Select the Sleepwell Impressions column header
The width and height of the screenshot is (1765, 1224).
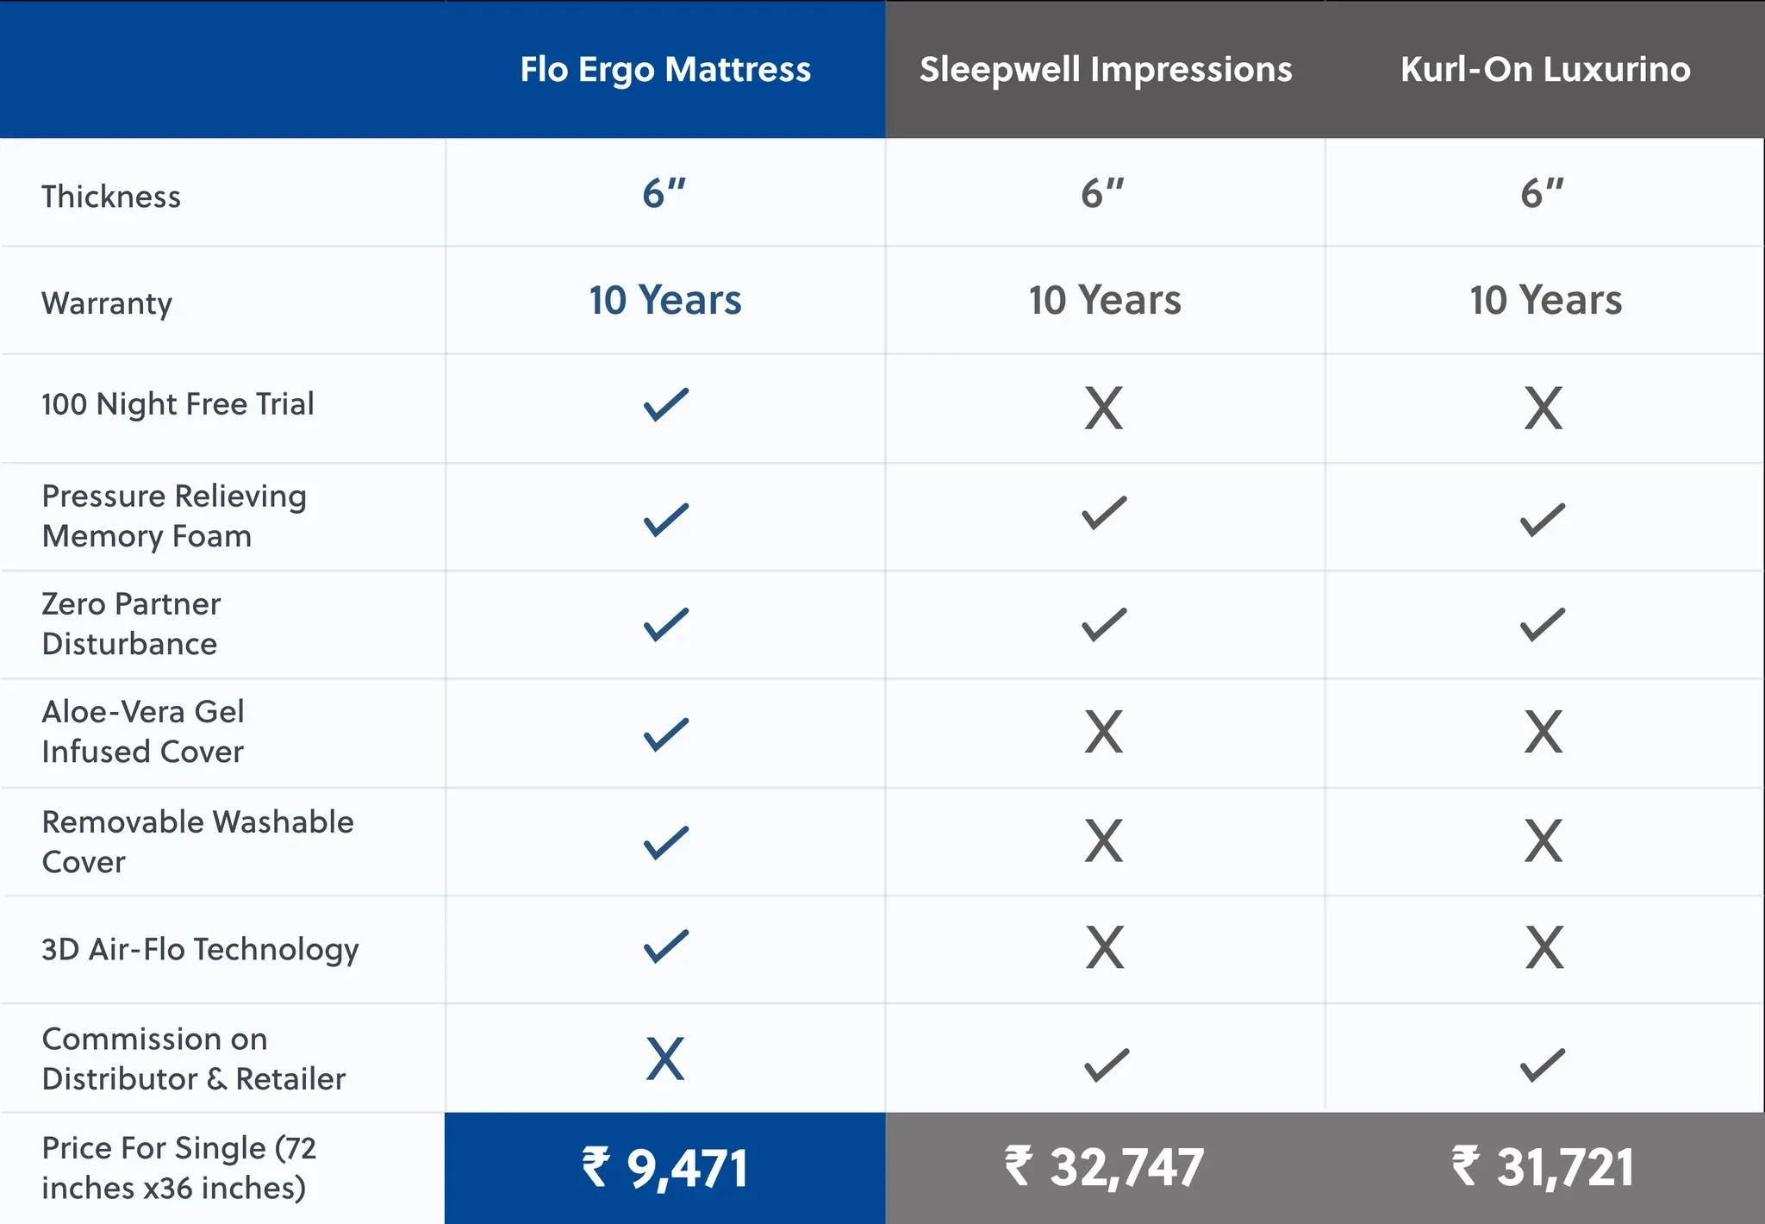pyautogui.click(x=1106, y=69)
